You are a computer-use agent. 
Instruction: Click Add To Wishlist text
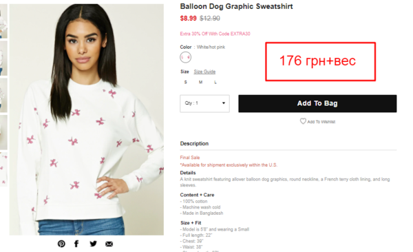click(321, 122)
